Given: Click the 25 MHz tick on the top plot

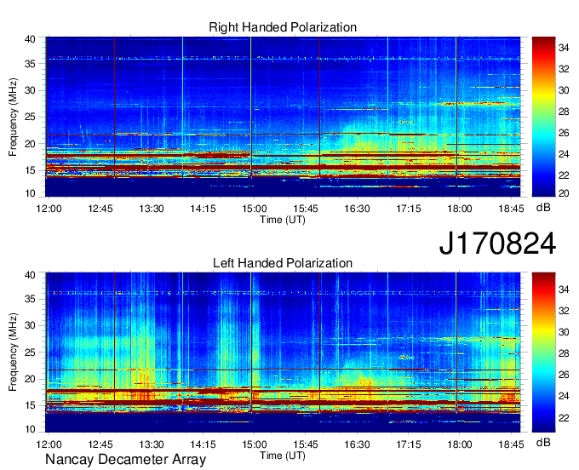Looking at the screenshot, I should (x=30, y=117).
